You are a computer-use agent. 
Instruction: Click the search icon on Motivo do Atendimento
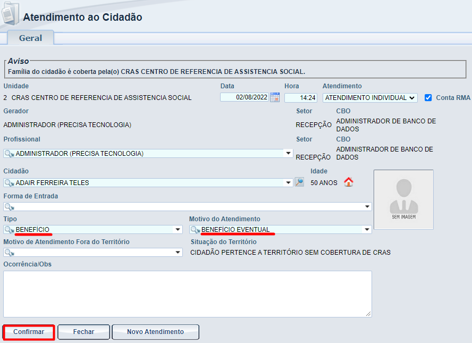tap(192, 230)
